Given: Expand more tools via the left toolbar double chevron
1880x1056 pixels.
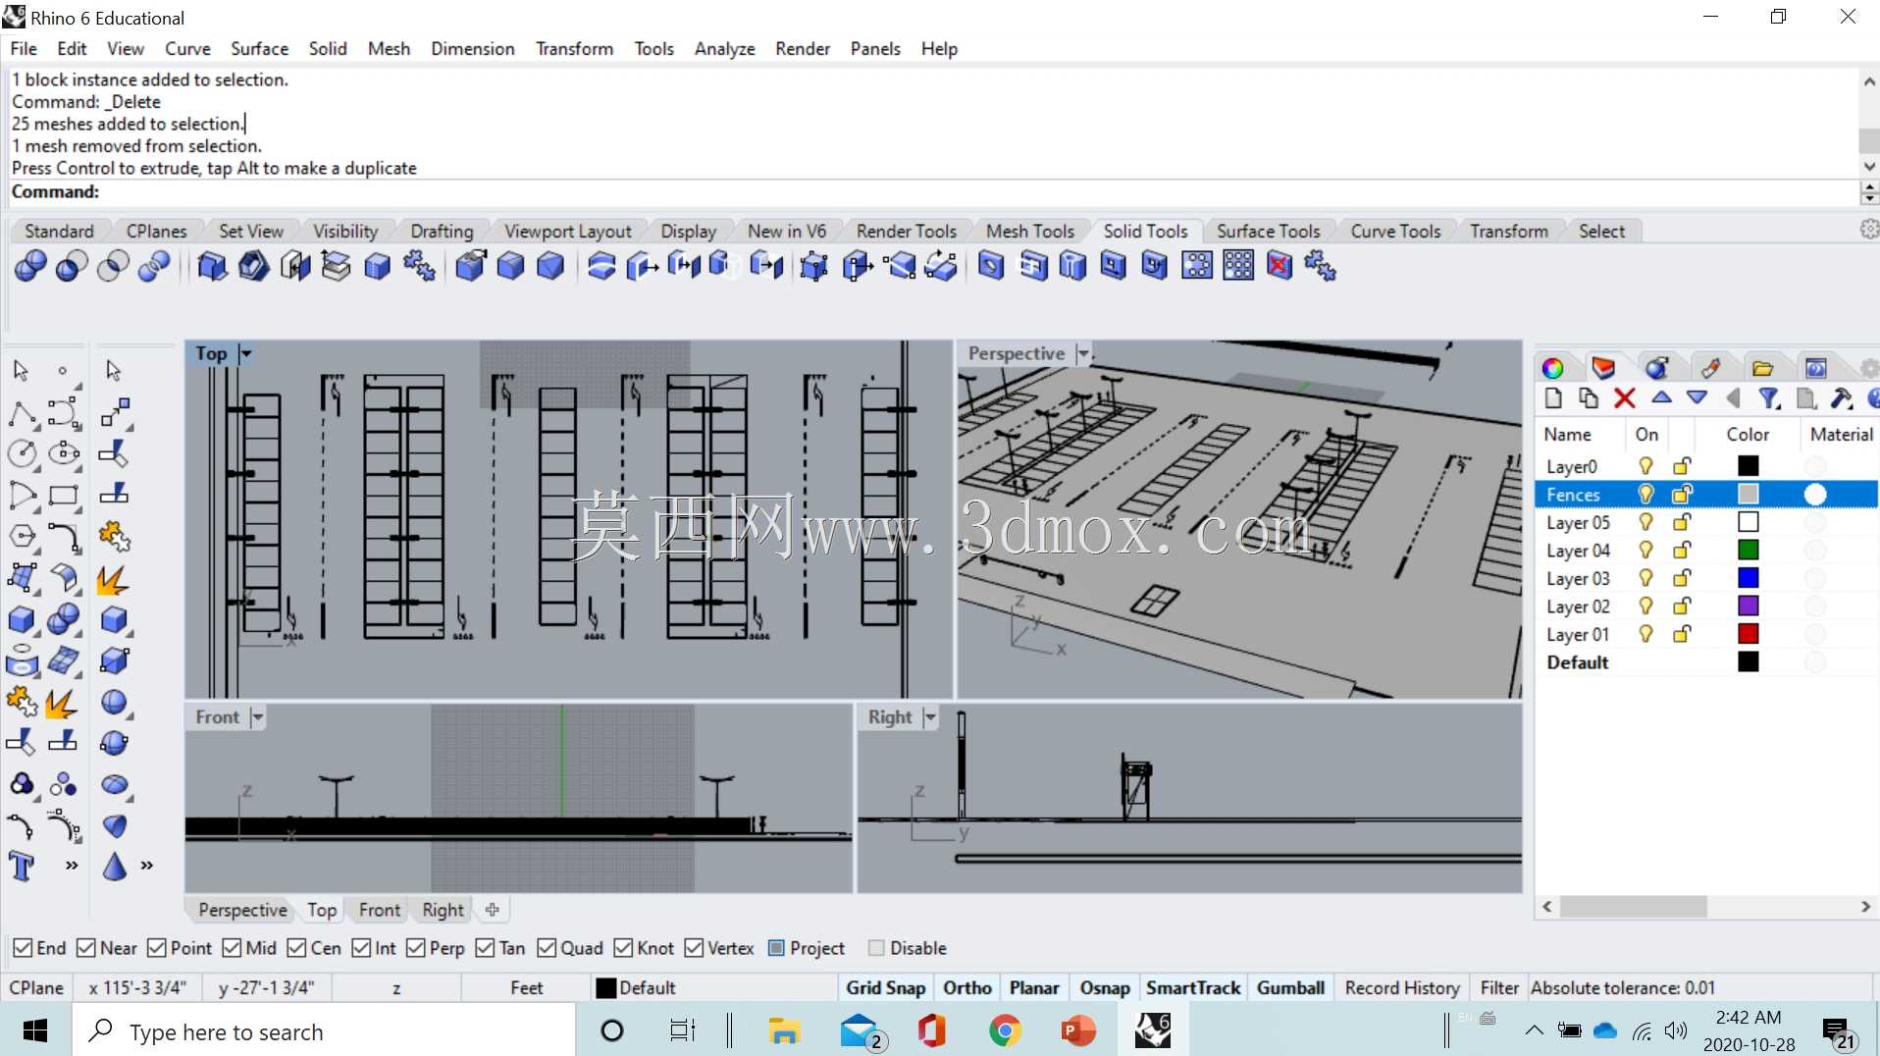Looking at the screenshot, I should click(x=72, y=866).
